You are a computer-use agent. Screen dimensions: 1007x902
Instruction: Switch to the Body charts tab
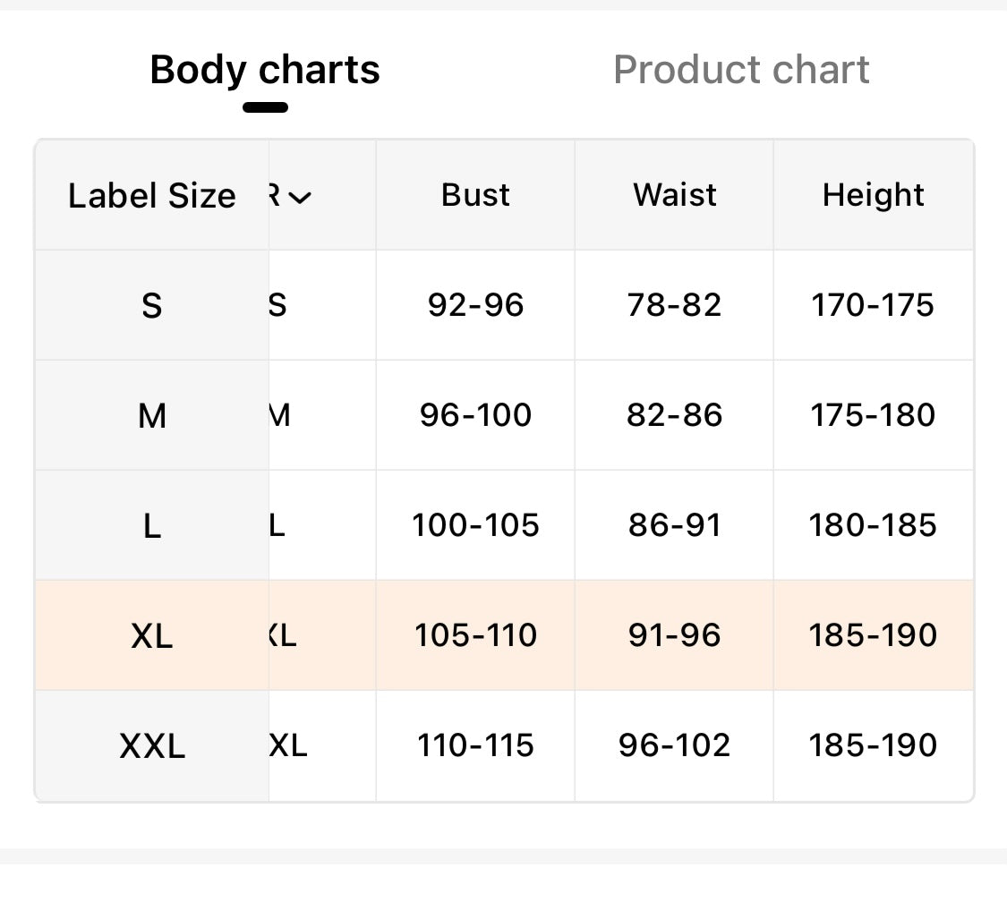(265, 70)
